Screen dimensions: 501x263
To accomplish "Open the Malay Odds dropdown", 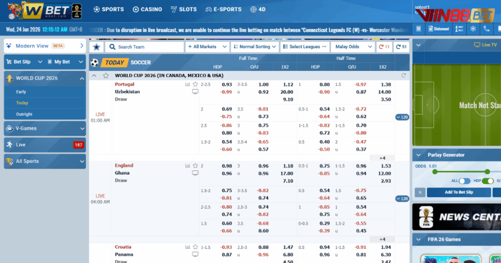I will tap(352, 47).
